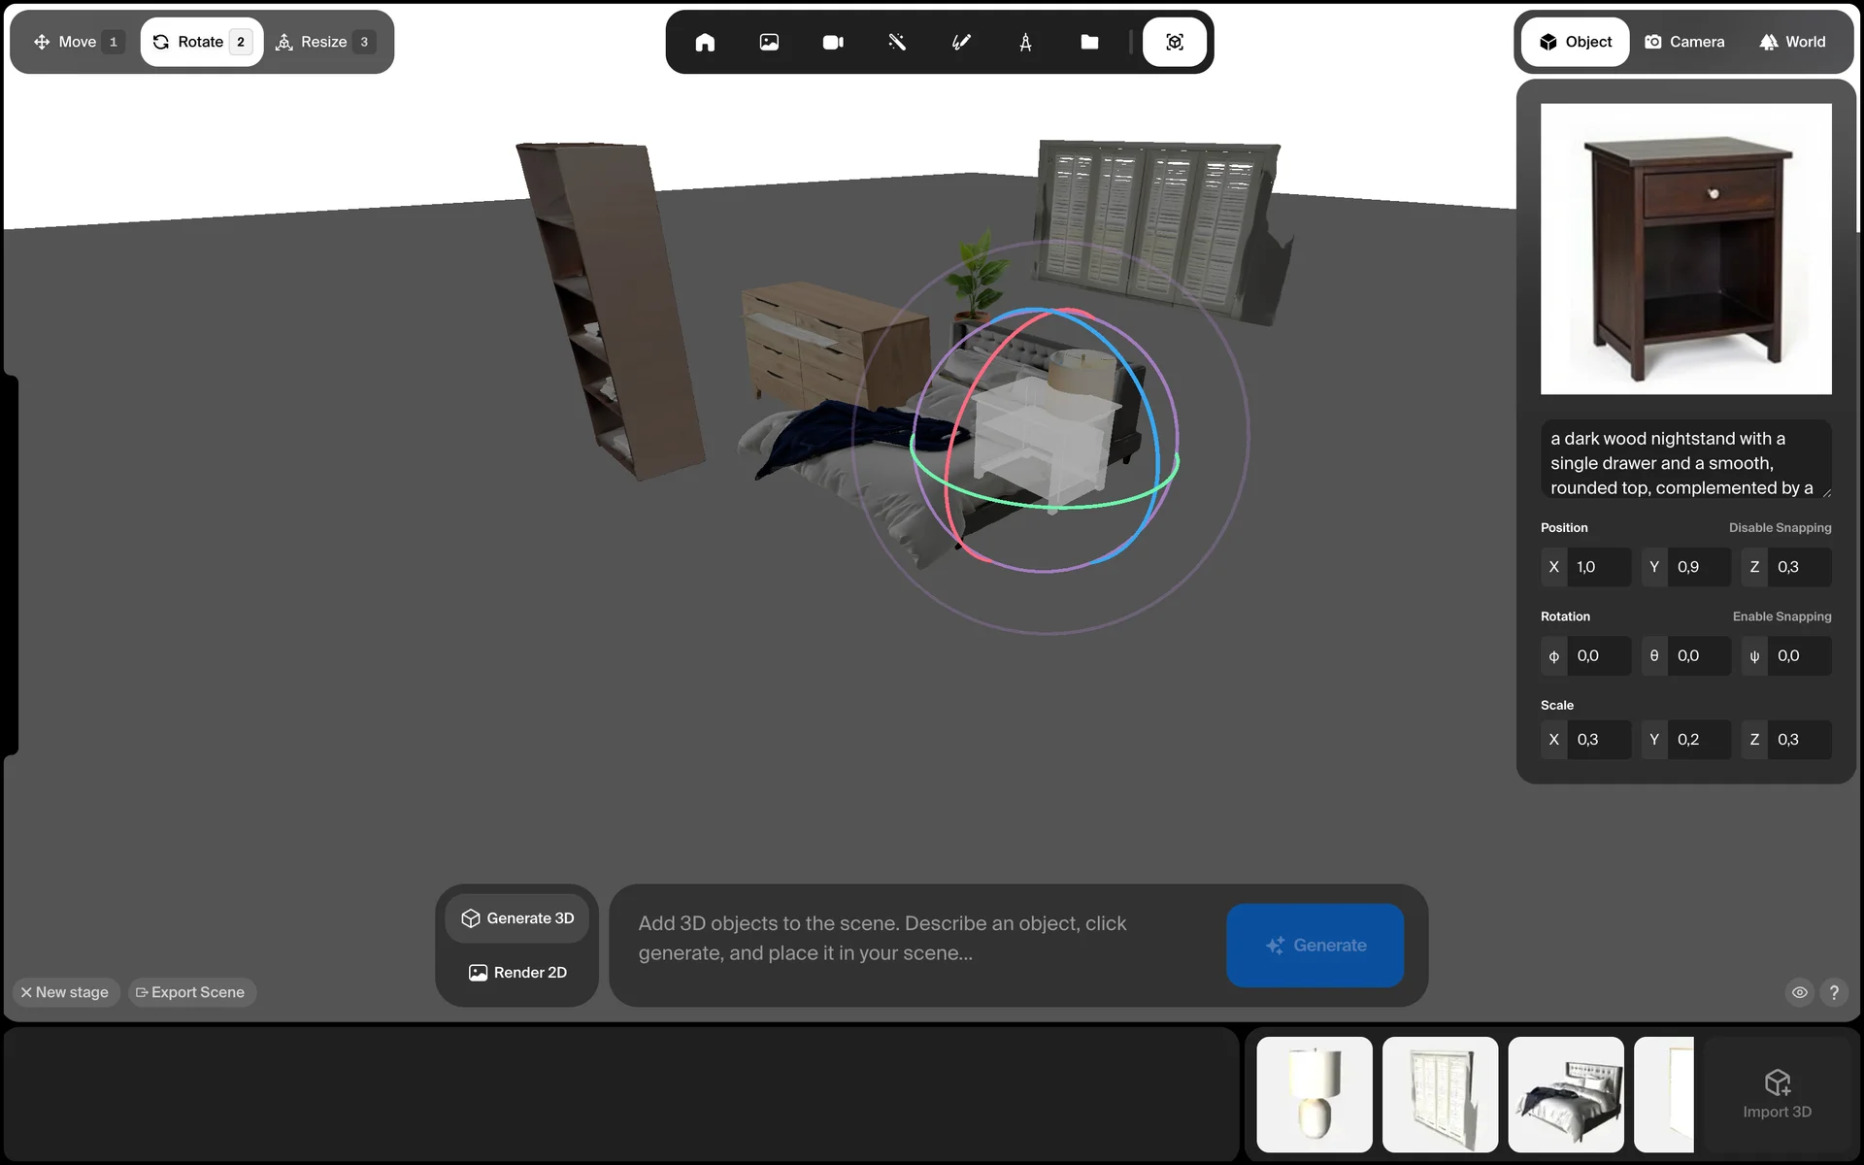Image resolution: width=1864 pixels, height=1165 pixels.
Task: Click the help question mark icon
Action: point(1833,992)
